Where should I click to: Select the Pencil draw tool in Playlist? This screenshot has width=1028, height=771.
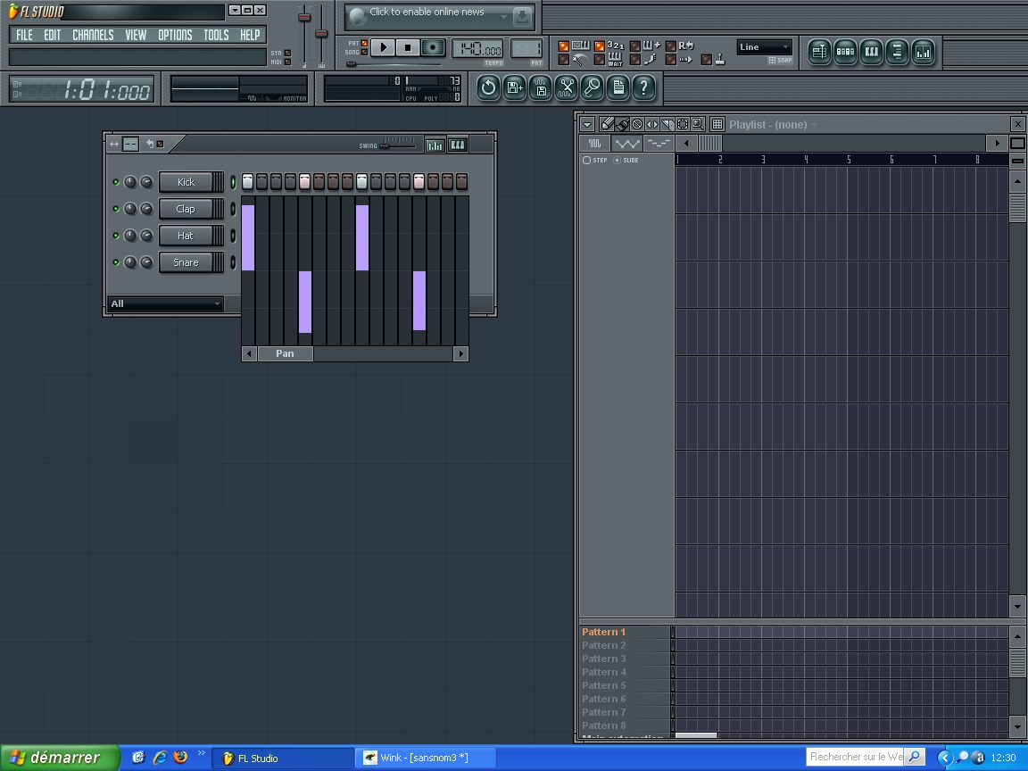pos(607,124)
